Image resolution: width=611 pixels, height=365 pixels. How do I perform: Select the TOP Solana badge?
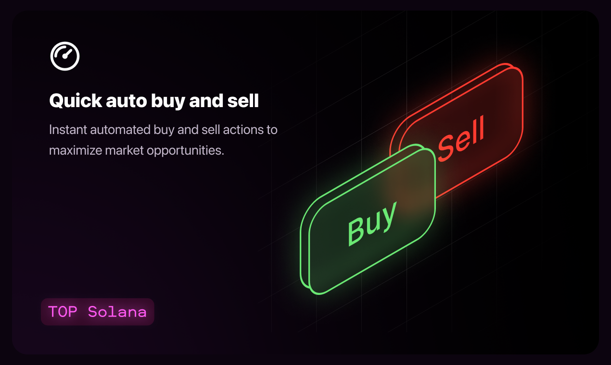97,312
